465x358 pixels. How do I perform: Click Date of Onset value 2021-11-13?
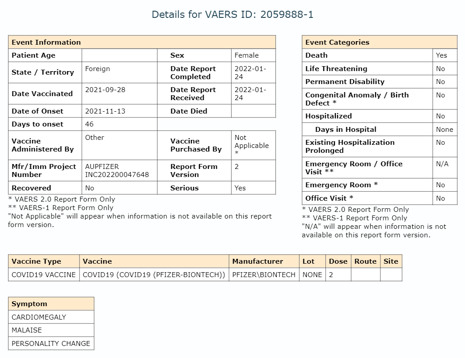click(105, 111)
